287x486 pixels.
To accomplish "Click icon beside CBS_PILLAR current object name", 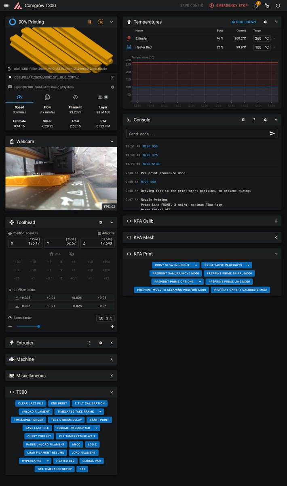I will pos(112,77).
